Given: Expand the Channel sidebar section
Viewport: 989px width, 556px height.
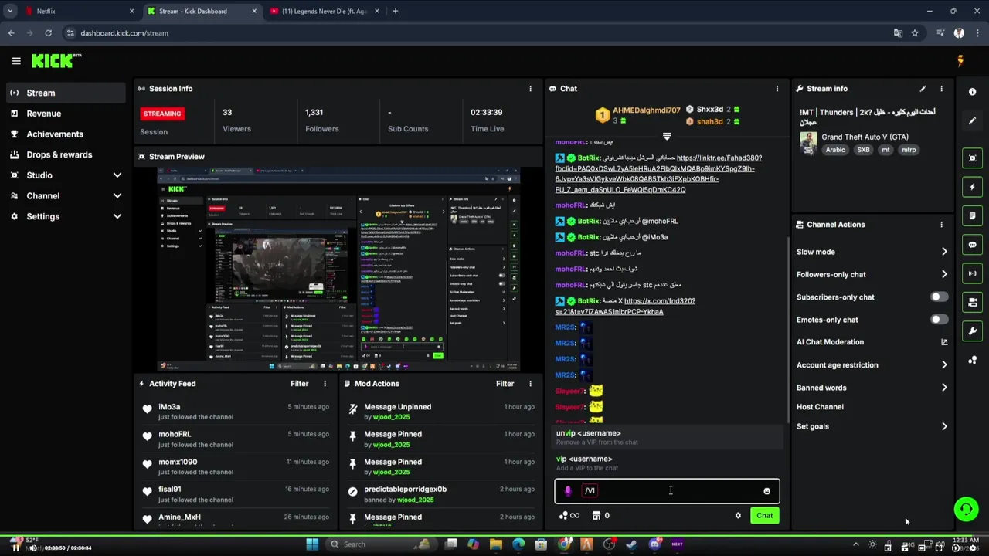Looking at the screenshot, I should [x=117, y=196].
